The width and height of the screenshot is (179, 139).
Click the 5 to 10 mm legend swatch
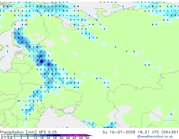coord(31,135)
